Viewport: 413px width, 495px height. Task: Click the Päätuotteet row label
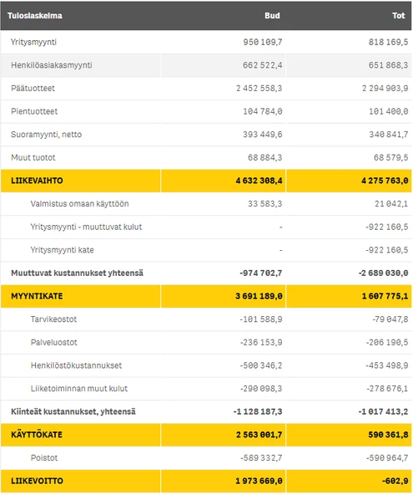[x=33, y=88]
